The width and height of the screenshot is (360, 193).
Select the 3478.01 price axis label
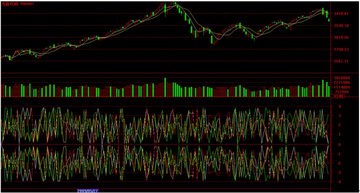(x=341, y=13)
